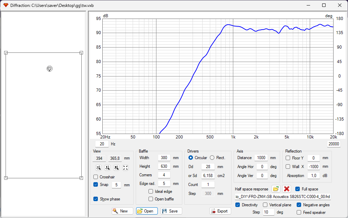Viewport: 348px width, 218px height.
Task: Click the disabled driver Step field showing 300
Action: pos(208,194)
